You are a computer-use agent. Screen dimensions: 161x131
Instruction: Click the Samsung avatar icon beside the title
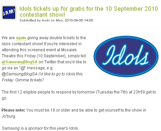point(9,13)
